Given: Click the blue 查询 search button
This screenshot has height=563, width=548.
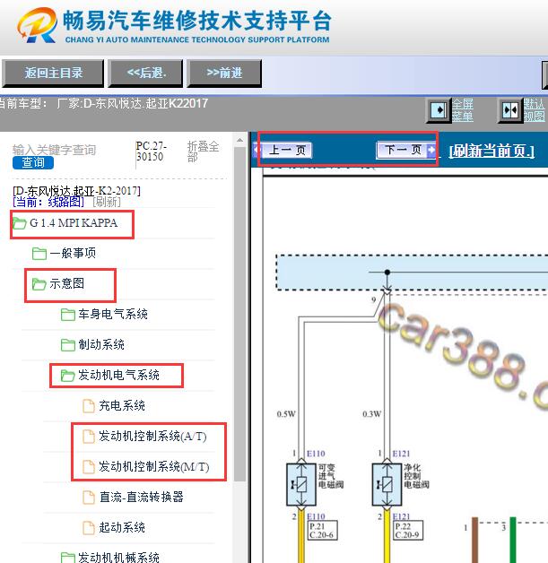Looking at the screenshot, I should coord(33,162).
